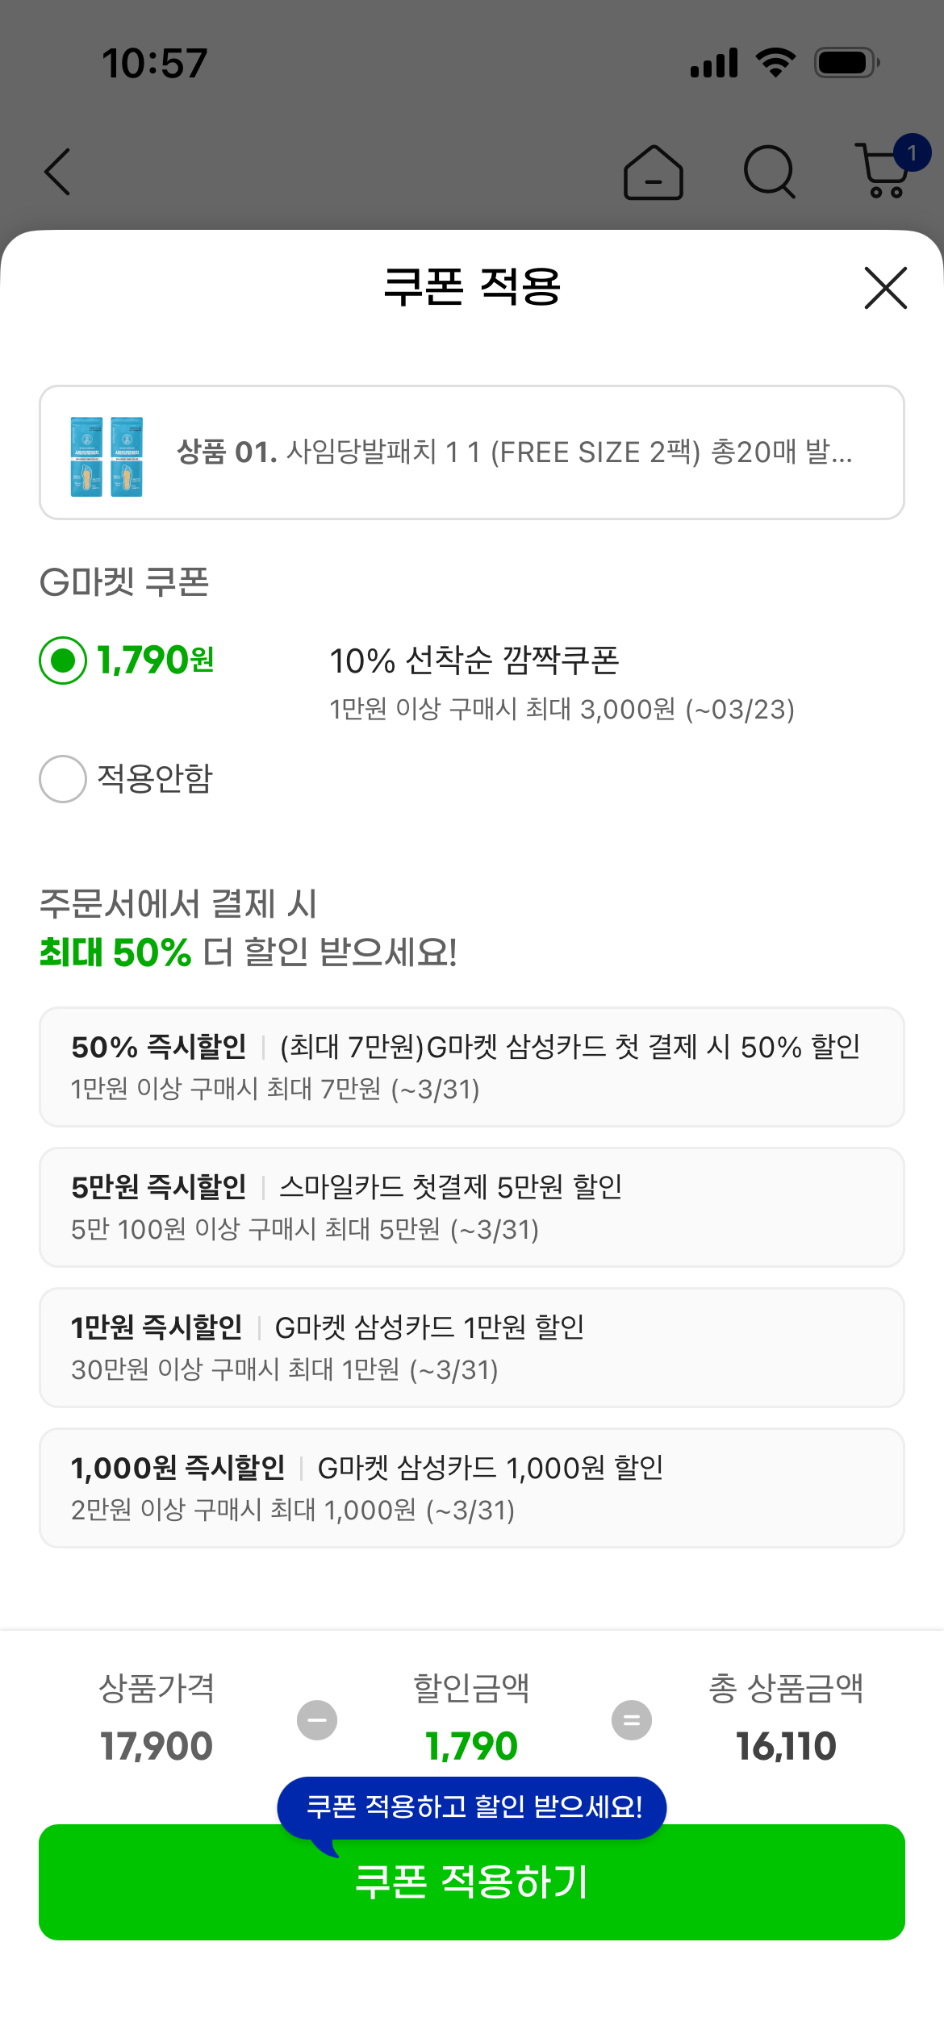Select the 적용안함 radio option

63,779
